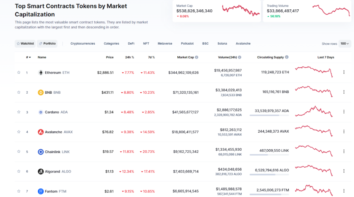Open the Show rows 100 dropdown
The image size is (354, 197).
coord(345,44)
